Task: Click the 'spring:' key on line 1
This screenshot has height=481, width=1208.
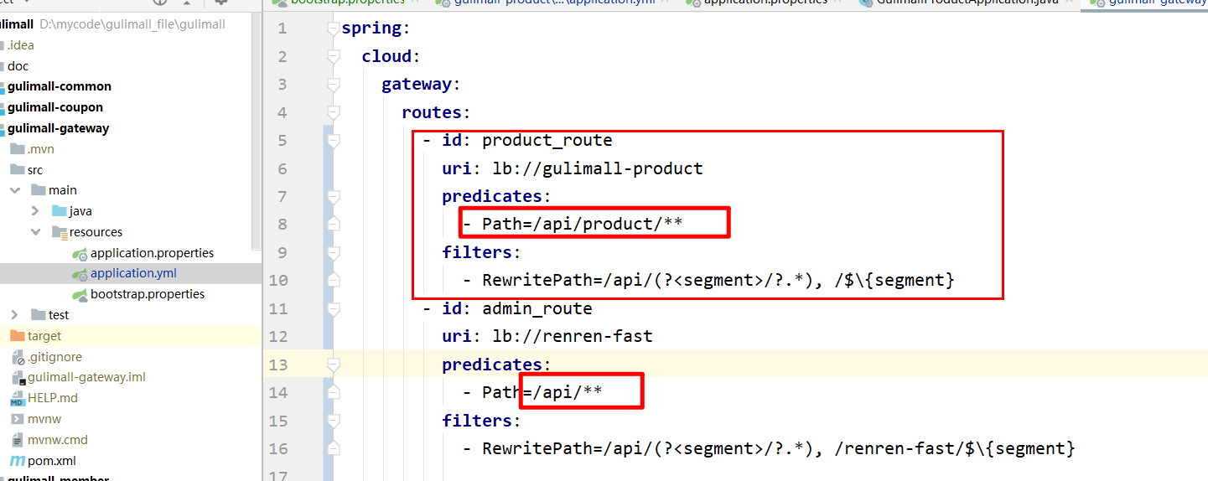Action: point(376,28)
